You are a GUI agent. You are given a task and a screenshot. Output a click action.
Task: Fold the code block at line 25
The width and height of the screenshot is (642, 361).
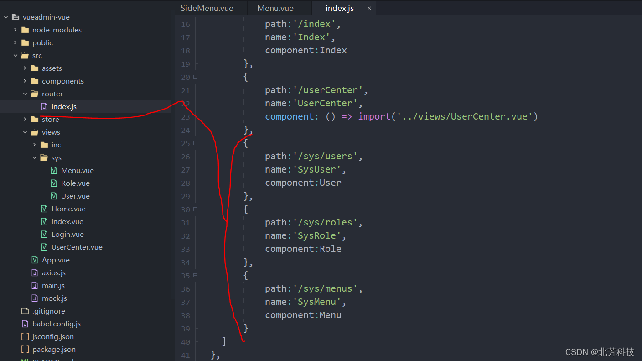pos(196,143)
